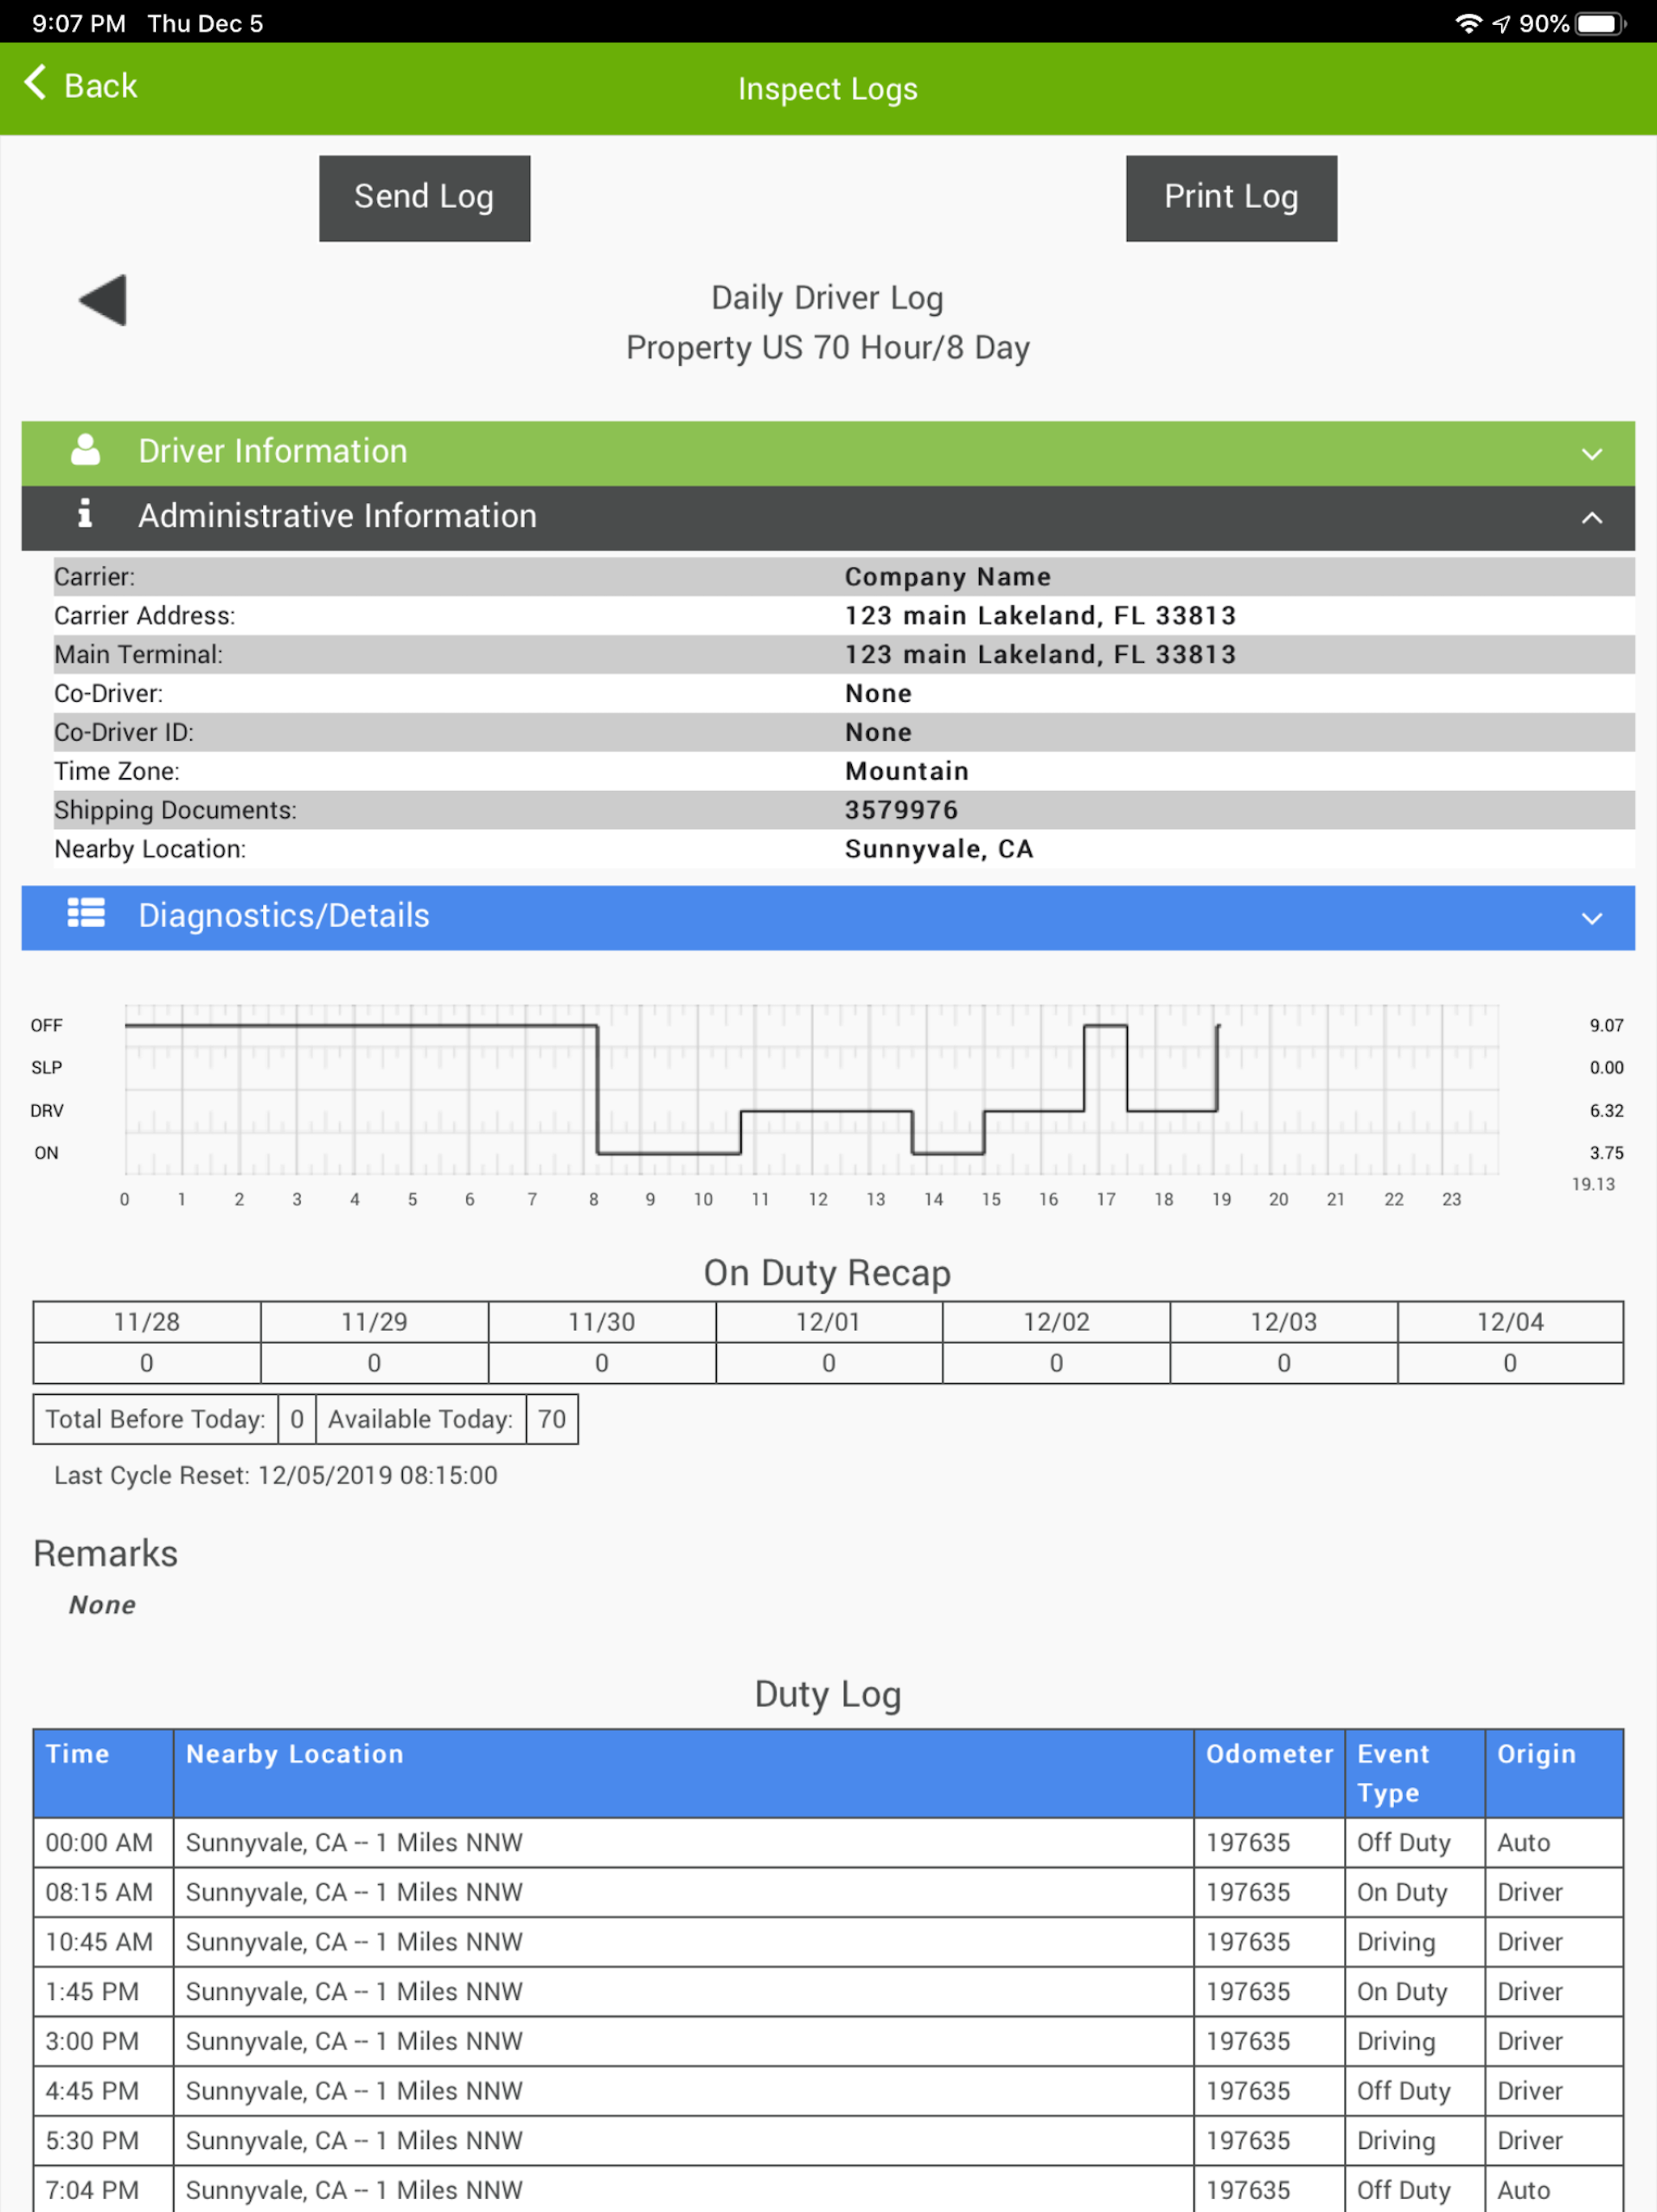1657x2212 pixels.
Task: Tap the Back chevron arrow icon
Action: click(35, 83)
